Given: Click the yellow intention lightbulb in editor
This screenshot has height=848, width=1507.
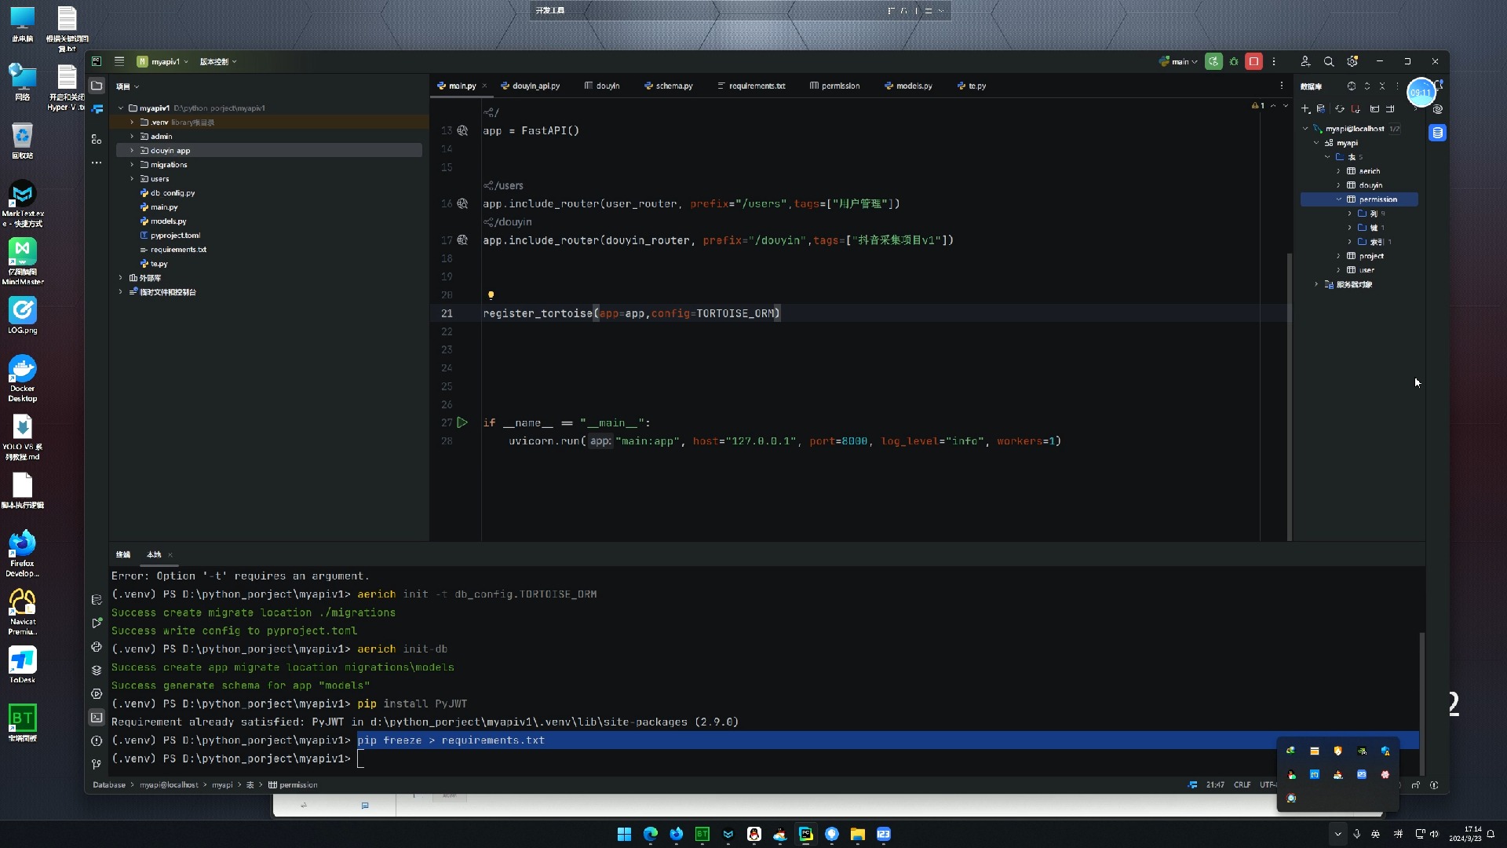Looking at the screenshot, I should tap(491, 295).
